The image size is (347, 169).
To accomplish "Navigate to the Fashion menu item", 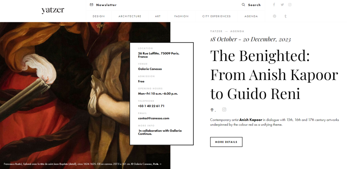I will click(181, 16).
